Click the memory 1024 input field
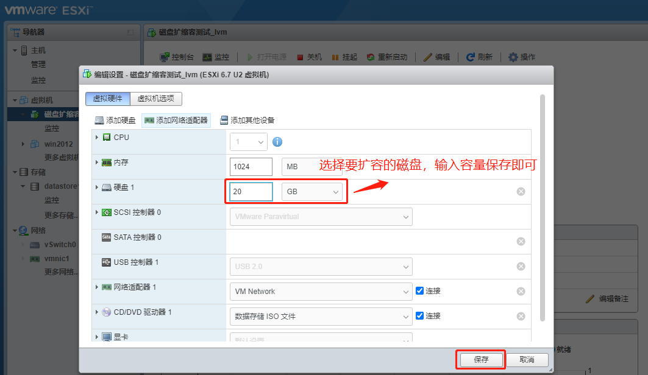The height and width of the screenshot is (375, 648). [251, 167]
